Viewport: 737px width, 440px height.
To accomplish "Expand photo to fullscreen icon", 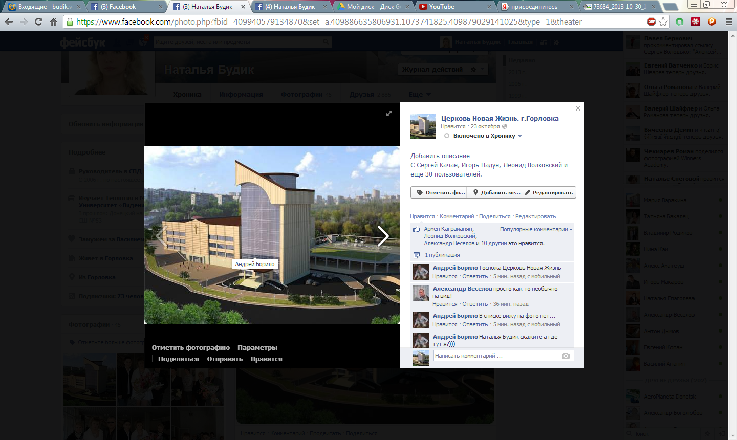I will [389, 114].
